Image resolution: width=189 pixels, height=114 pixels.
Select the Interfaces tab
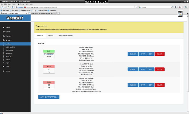point(40,35)
